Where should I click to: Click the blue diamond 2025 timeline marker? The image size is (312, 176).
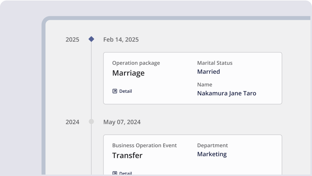point(91,39)
